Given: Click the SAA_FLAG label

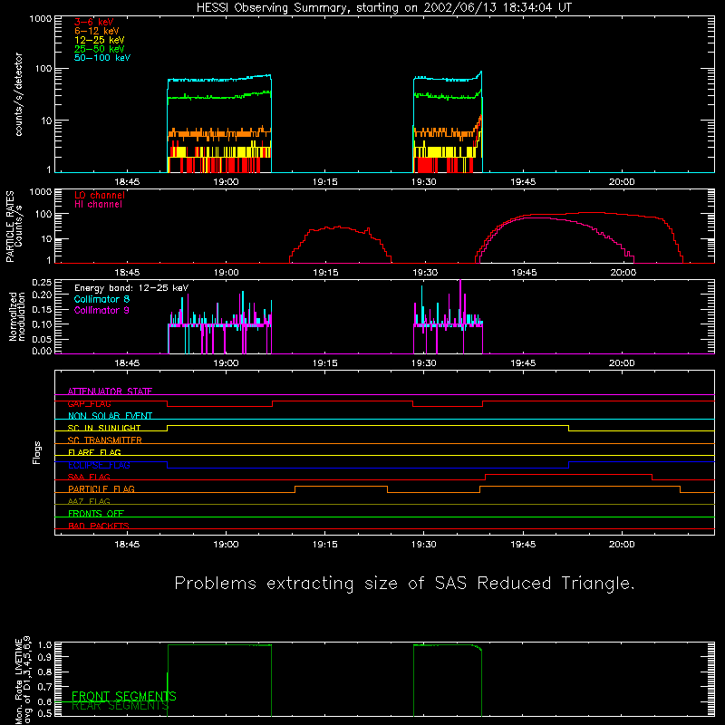Looking at the screenshot, I should pyautogui.click(x=89, y=477).
